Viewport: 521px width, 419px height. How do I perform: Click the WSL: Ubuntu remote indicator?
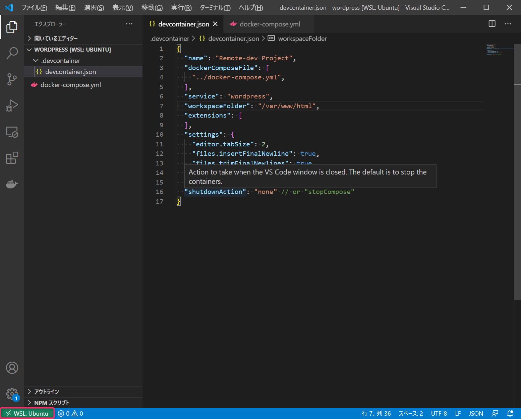pyautogui.click(x=27, y=414)
